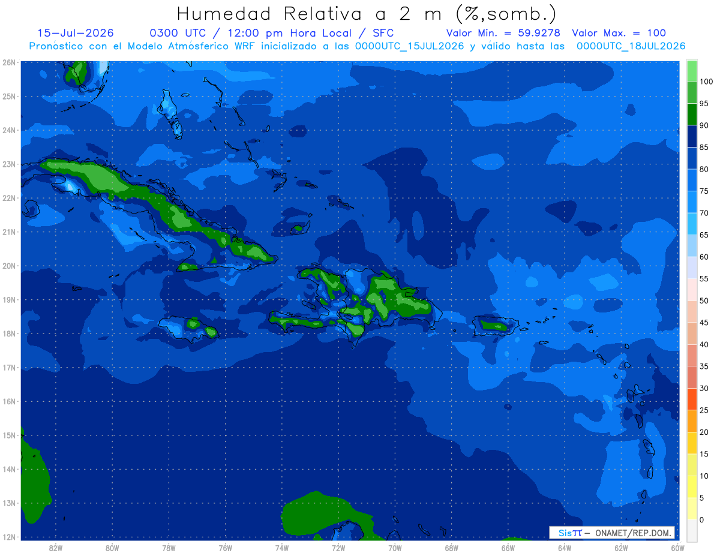The height and width of the screenshot is (556, 720).
Task: Pick the pale yellow 0–5 legend swatch
Action: pyautogui.click(x=692, y=508)
